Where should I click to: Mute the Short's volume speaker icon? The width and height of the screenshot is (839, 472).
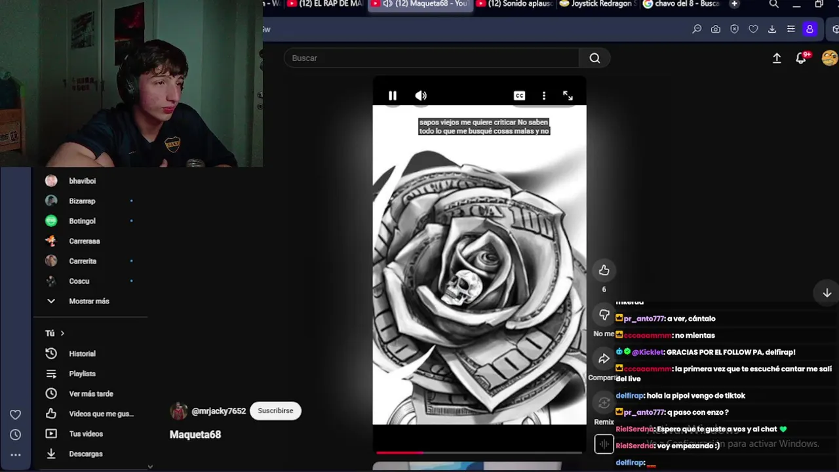(x=421, y=96)
